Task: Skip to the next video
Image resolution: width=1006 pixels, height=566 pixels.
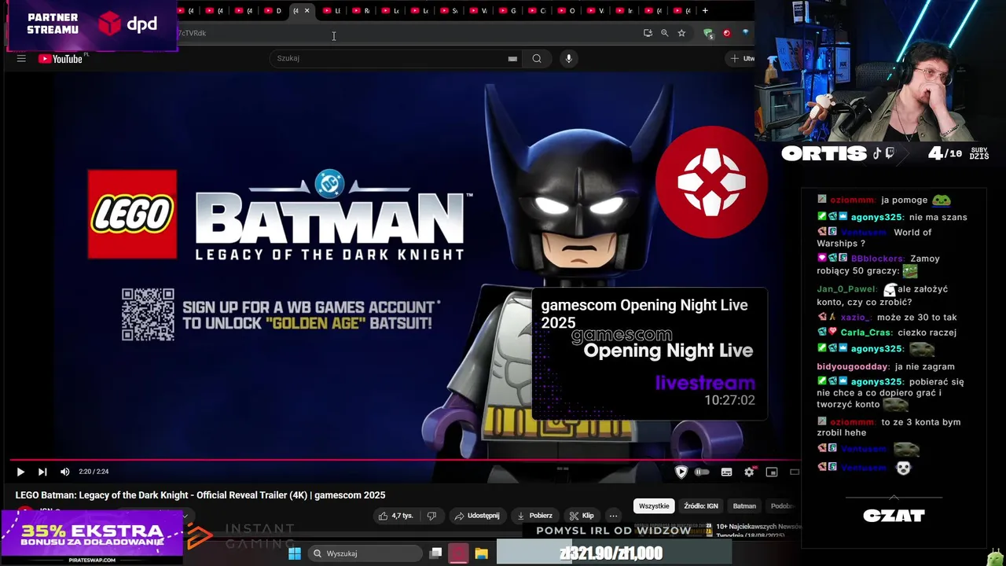Action: pos(42,472)
